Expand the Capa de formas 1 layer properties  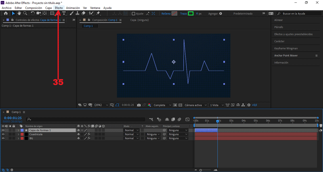(18, 130)
